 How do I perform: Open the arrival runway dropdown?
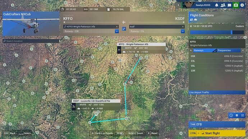pos(183,32)
